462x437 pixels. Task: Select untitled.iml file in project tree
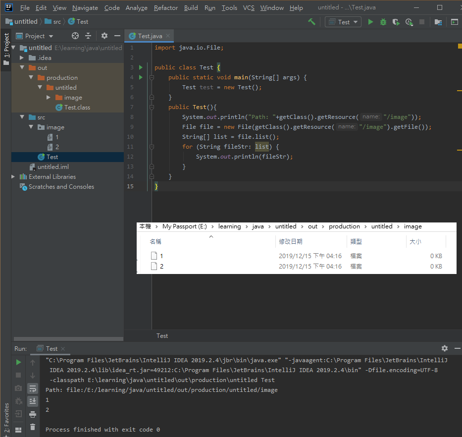click(53, 167)
